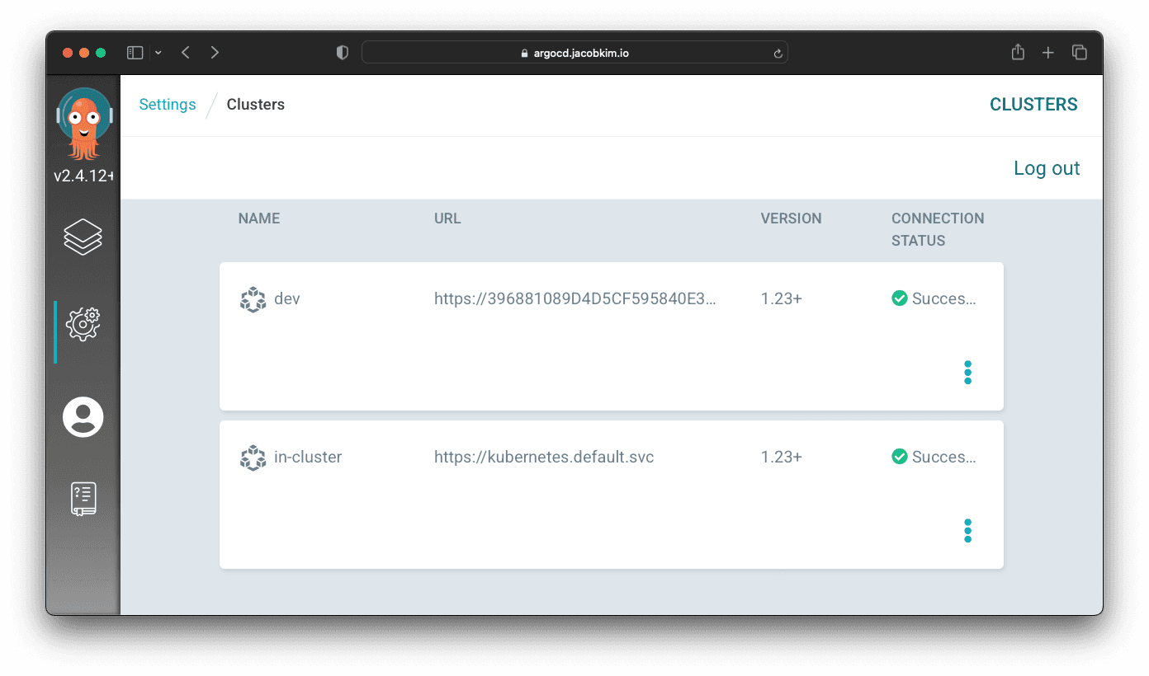Open the User Info sidebar icon
The height and width of the screenshot is (676, 1149).
pyautogui.click(x=83, y=417)
